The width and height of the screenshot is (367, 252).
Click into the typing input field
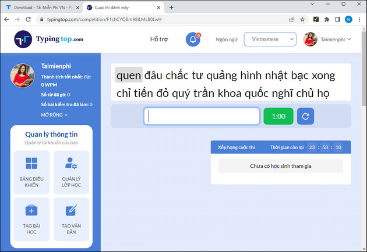(x=202, y=116)
